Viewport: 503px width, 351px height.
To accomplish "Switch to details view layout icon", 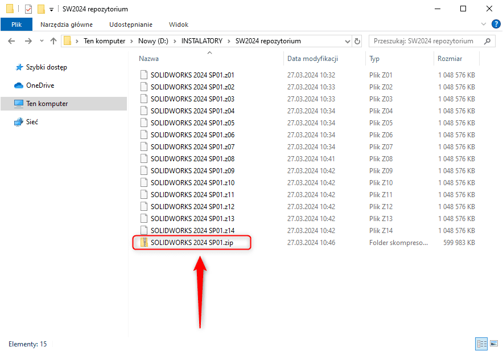I will pyautogui.click(x=481, y=344).
